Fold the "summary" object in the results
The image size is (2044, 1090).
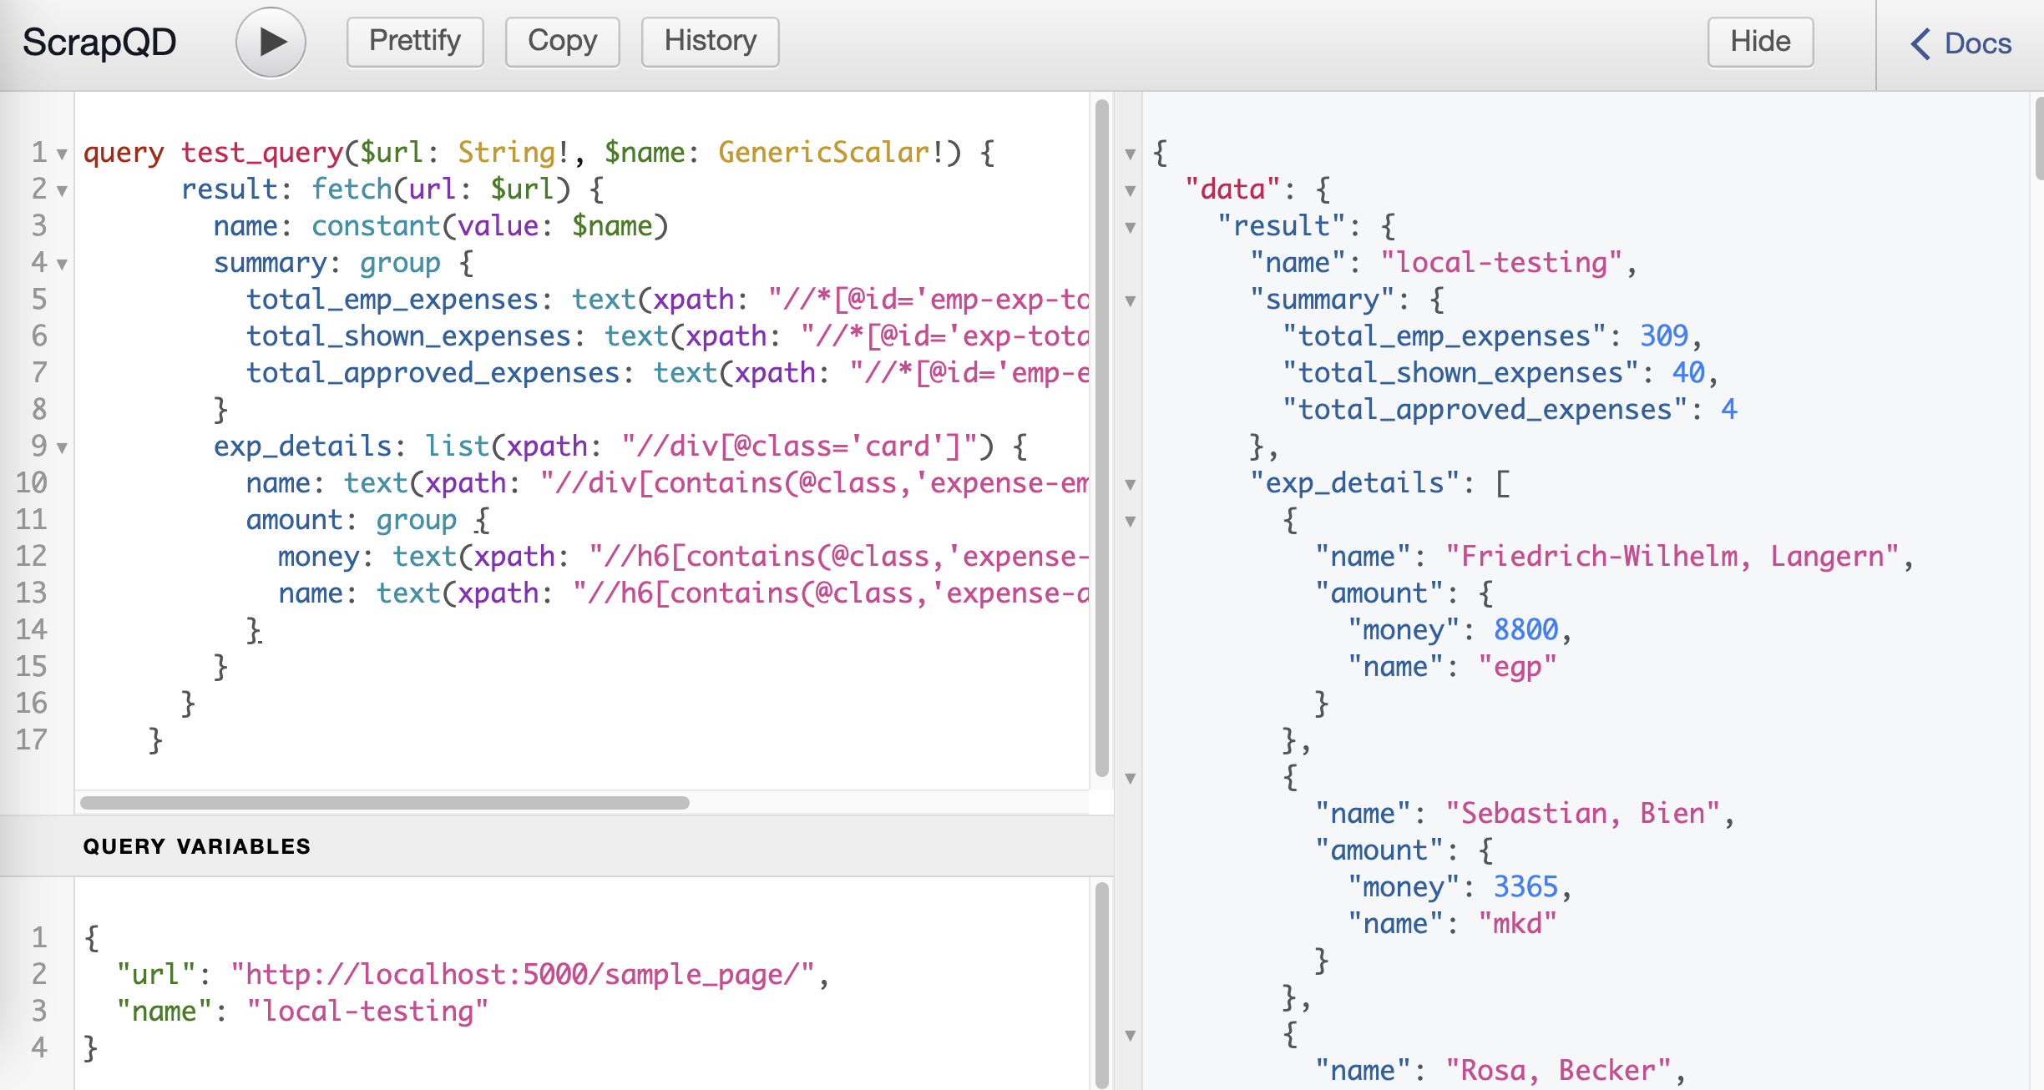point(1131,300)
